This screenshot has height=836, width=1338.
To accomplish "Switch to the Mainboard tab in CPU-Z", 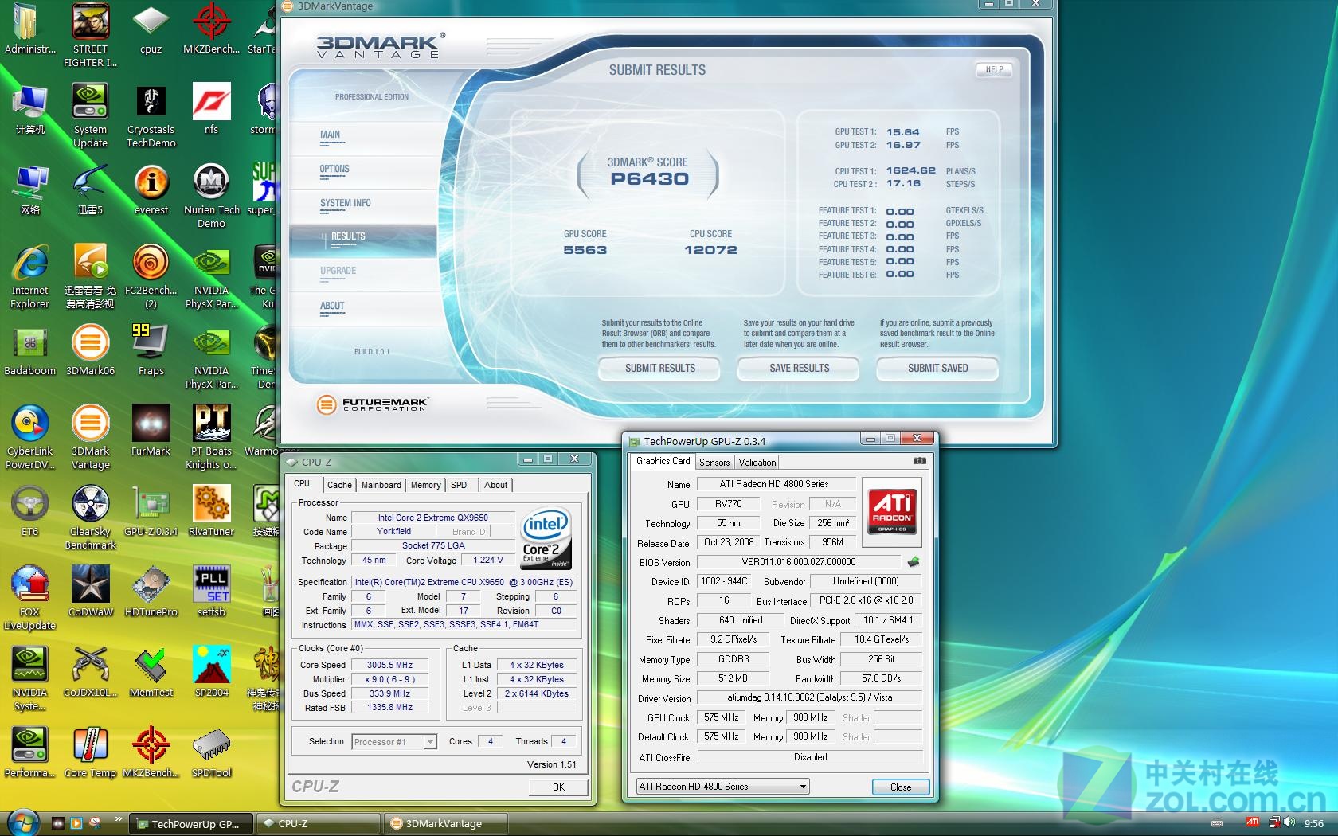I will click(x=381, y=485).
